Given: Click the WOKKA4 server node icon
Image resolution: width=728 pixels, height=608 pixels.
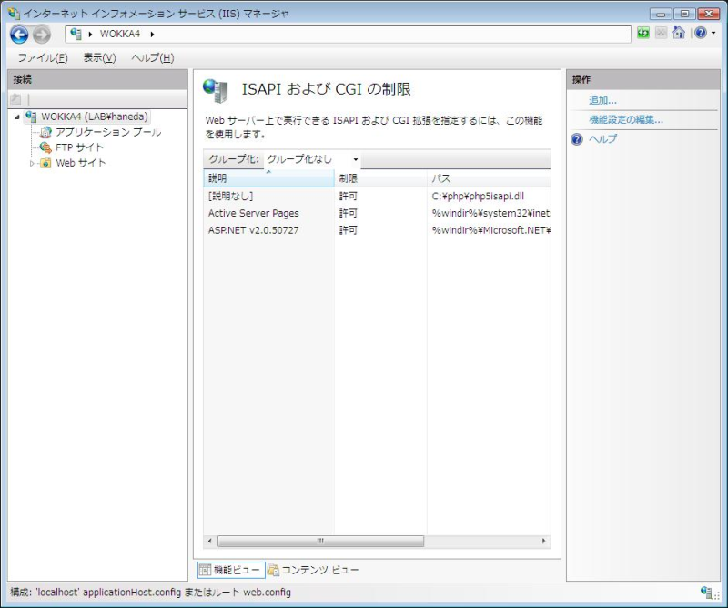Looking at the screenshot, I should click(x=31, y=117).
